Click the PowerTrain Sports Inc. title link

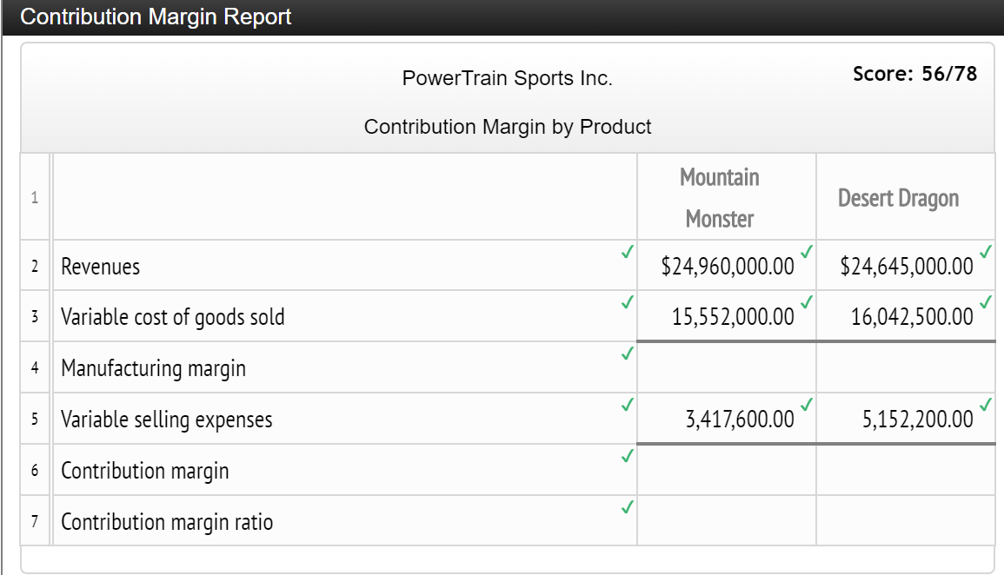pos(507,78)
